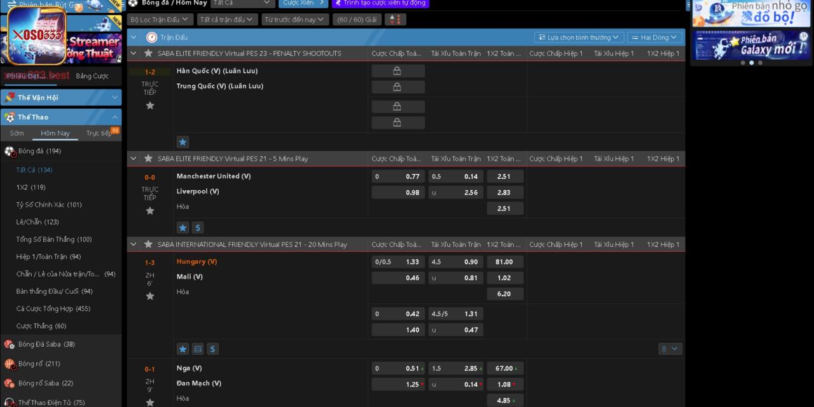Toggle favorite star for Manchester United match
This screenshot has height=407, width=814.
[x=150, y=210]
